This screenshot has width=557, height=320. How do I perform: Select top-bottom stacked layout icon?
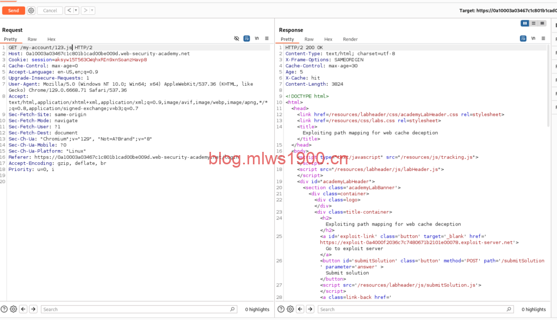(533, 23)
